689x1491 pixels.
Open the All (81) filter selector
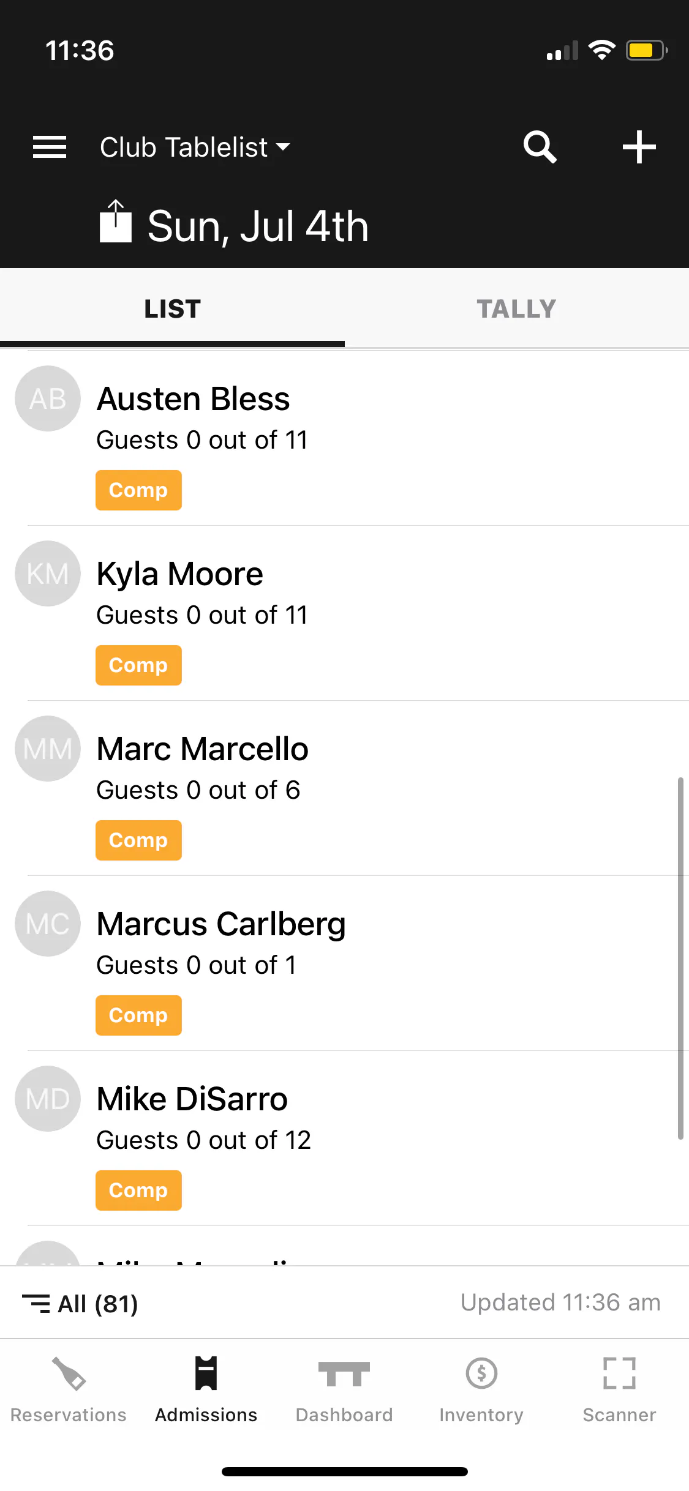click(x=80, y=1304)
